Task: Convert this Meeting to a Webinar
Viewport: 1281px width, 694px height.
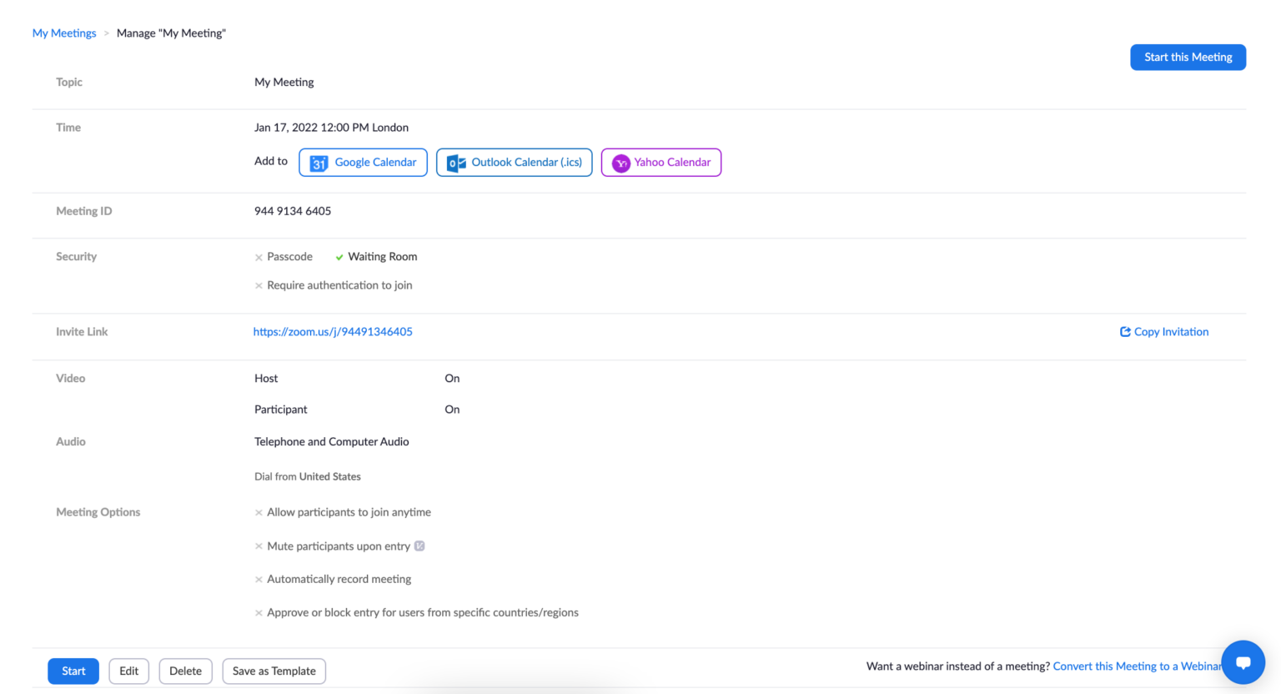Action: [1136, 666]
